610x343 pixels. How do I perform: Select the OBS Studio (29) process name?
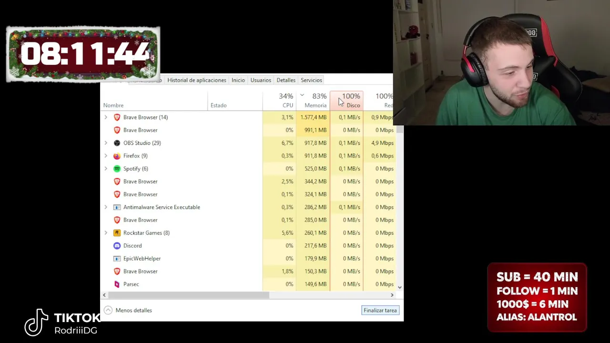[142, 143]
